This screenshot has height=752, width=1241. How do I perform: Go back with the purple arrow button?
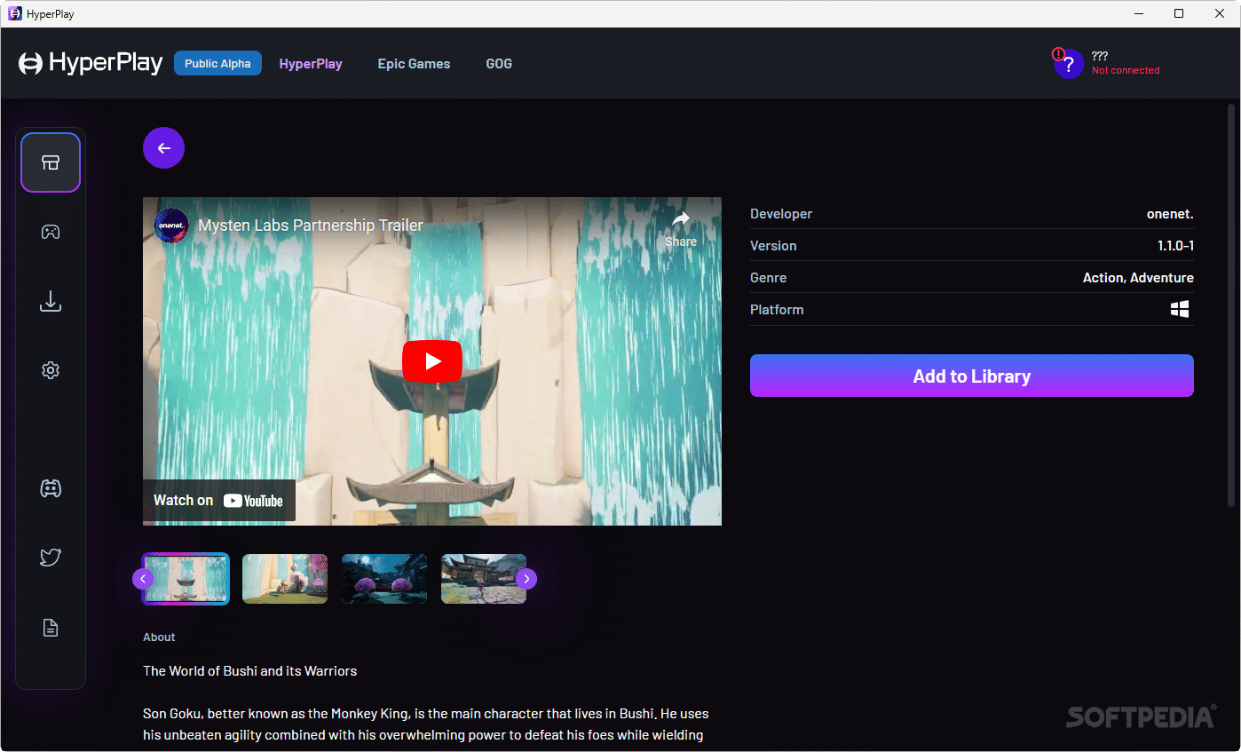(x=163, y=148)
